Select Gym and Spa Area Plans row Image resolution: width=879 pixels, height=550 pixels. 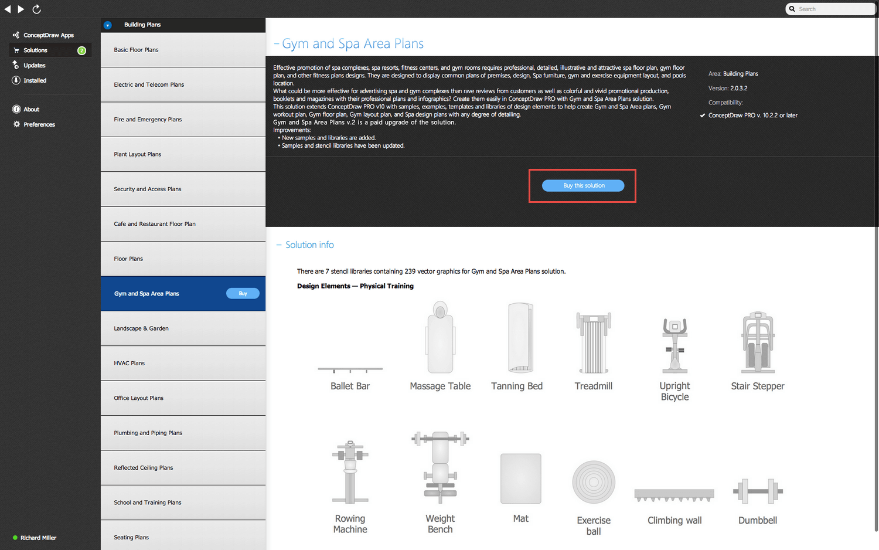pos(183,294)
